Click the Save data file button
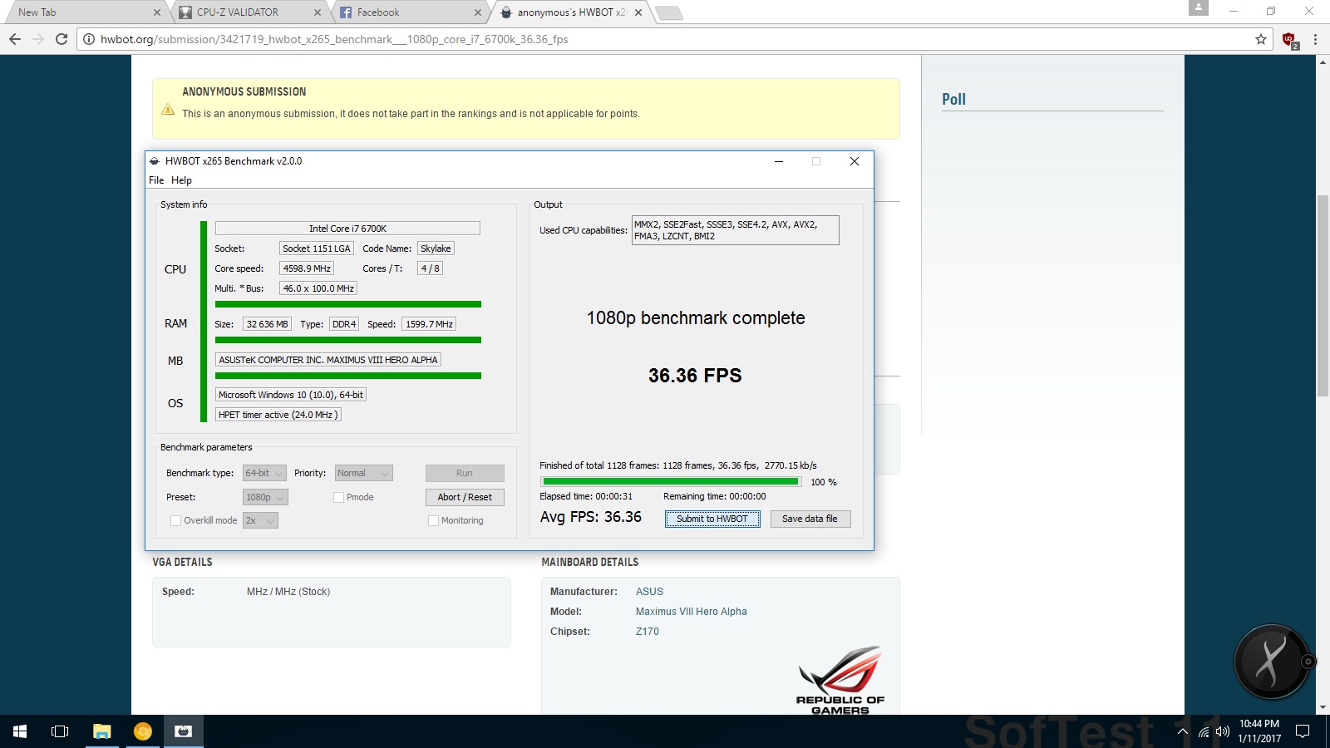 tap(810, 519)
